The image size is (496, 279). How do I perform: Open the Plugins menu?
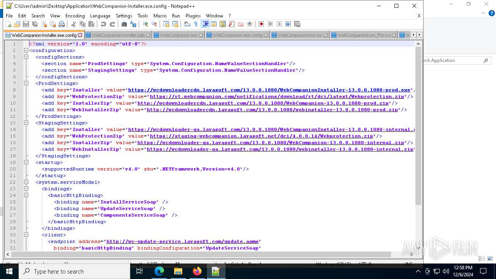pos(193,16)
